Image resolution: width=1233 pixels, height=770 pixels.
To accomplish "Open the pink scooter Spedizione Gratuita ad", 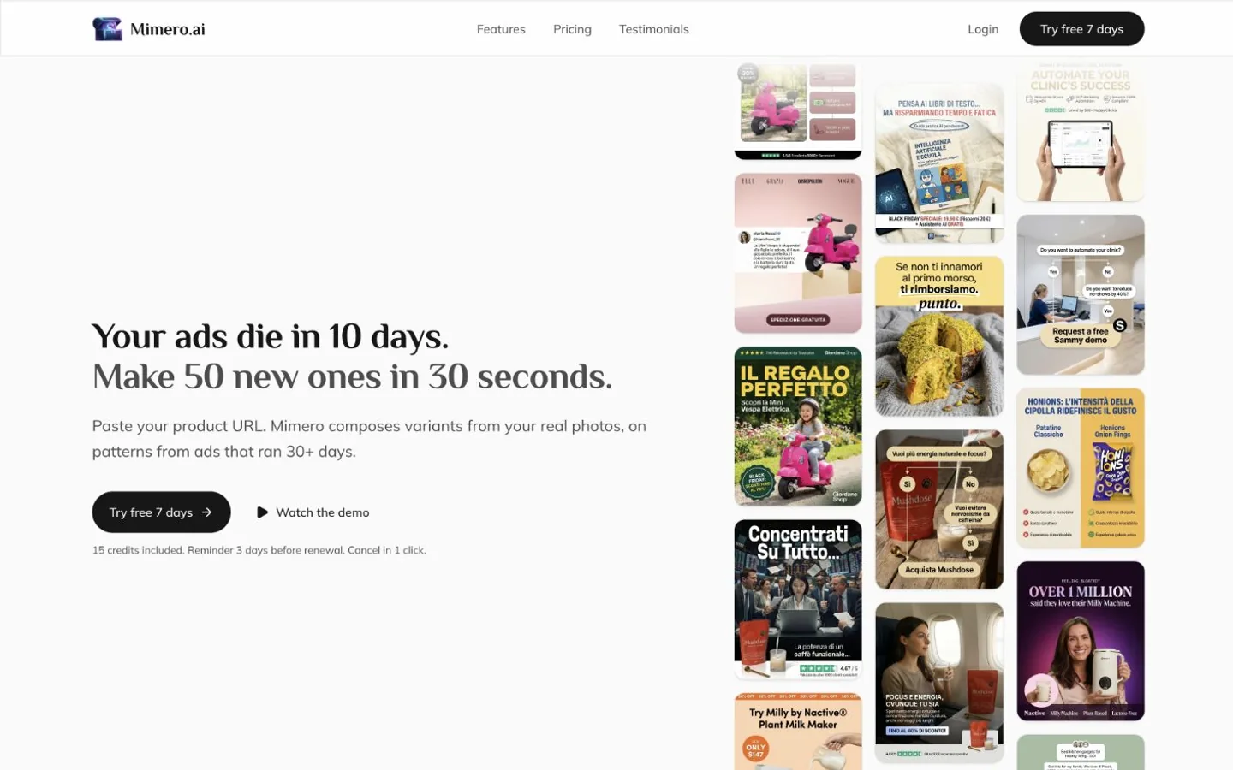I will click(x=798, y=253).
